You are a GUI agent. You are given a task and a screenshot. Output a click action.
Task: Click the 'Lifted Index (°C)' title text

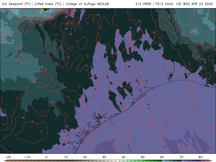click(48, 4)
